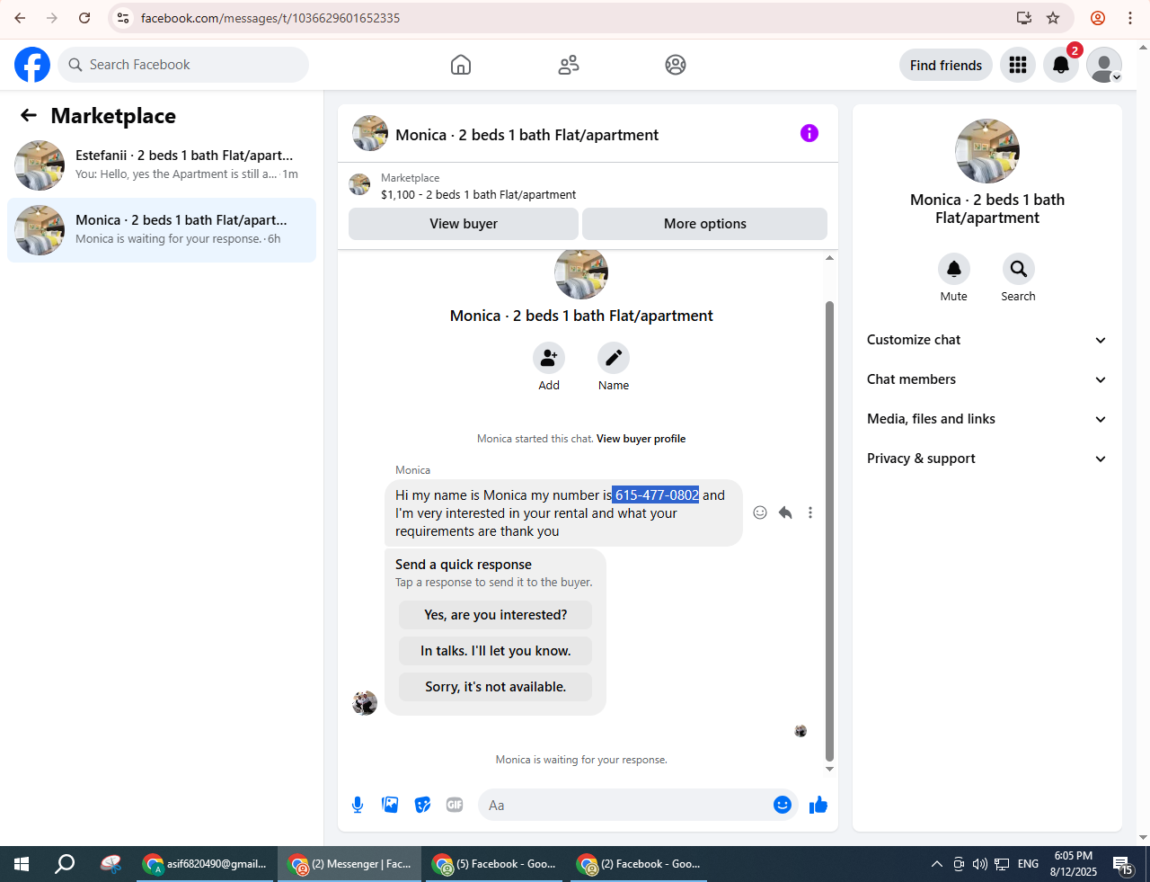The width and height of the screenshot is (1150, 882).
Task: Open emoji picker in message box
Action: click(783, 805)
